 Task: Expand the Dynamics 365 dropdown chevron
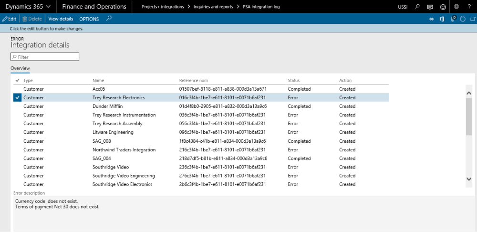point(48,7)
